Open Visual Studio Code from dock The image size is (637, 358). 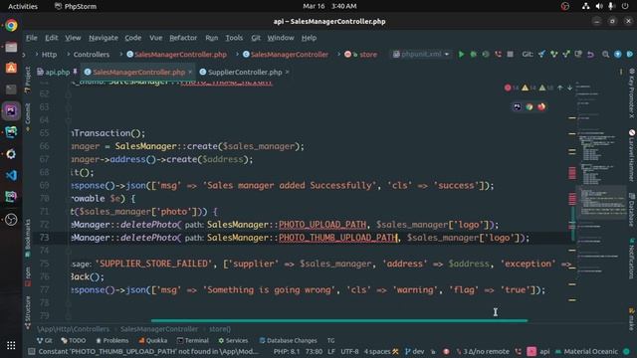pyautogui.click(x=11, y=175)
